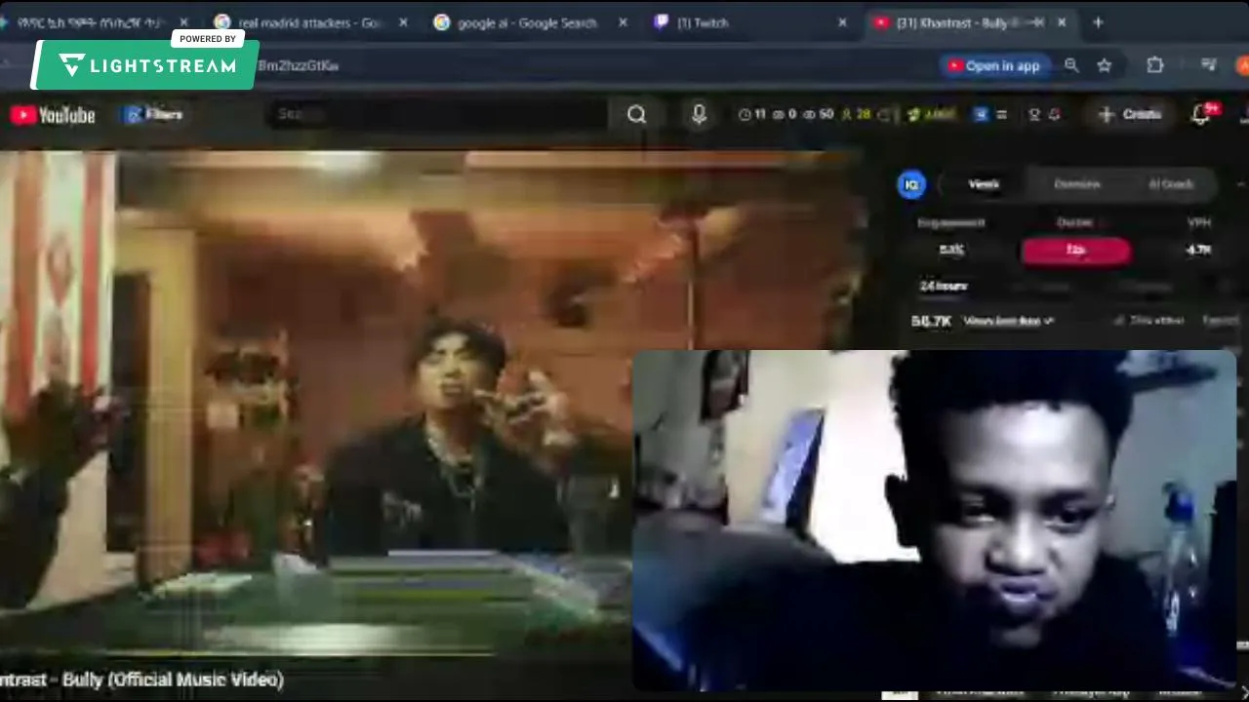Viewport: 1249px width, 702px height.
Task: Click the media control icon in browser toolbar
Action: [1209, 65]
